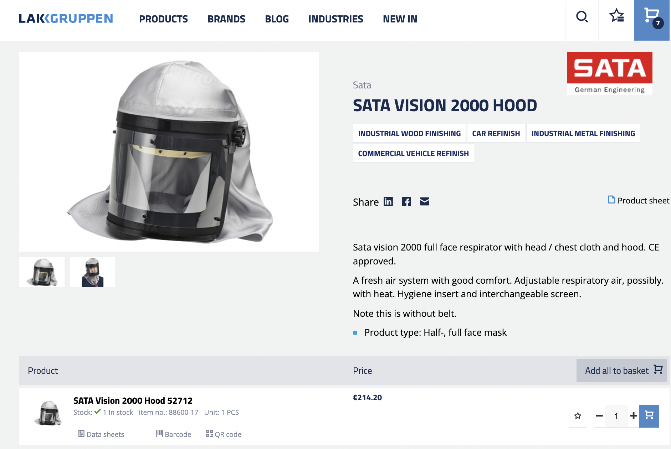The height and width of the screenshot is (449, 671).
Task: Open the Products menu
Action: pyautogui.click(x=163, y=19)
